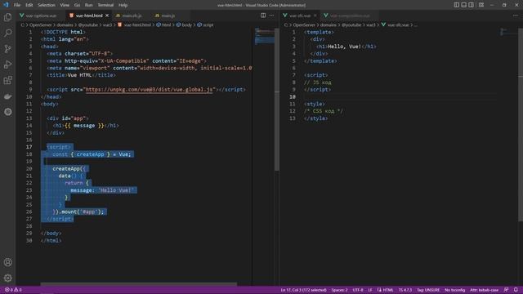This screenshot has height=294, width=523.
Task: Expand the html breadcrumb in left editor
Action: coord(163,25)
